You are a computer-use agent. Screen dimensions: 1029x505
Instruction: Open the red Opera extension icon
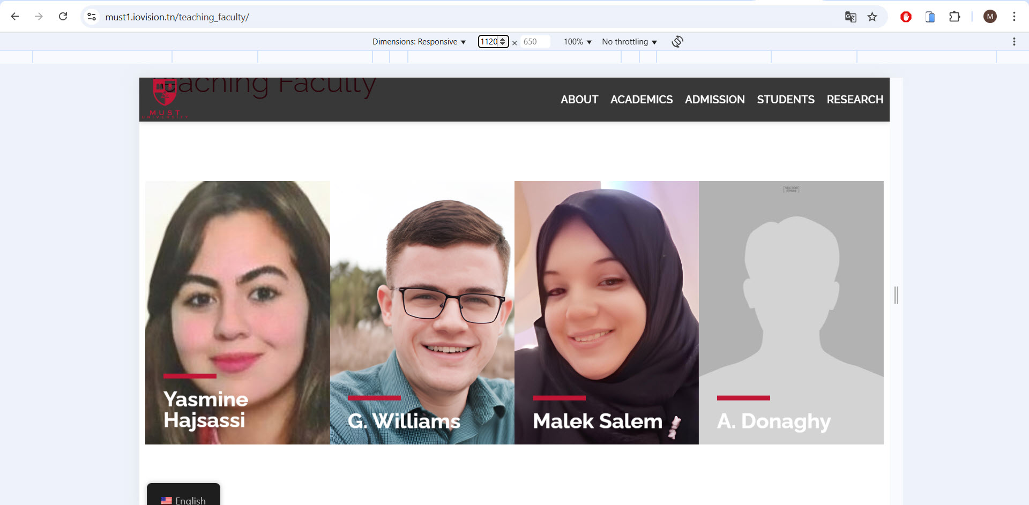coord(906,17)
